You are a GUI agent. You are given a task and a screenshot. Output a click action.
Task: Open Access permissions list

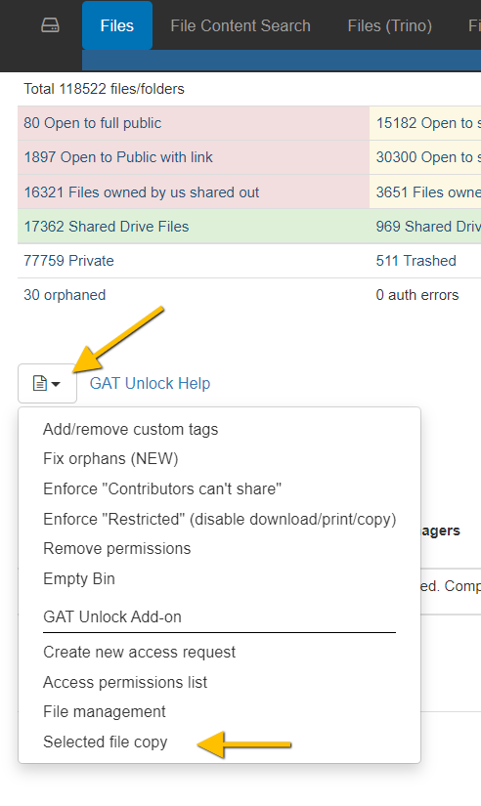click(125, 682)
